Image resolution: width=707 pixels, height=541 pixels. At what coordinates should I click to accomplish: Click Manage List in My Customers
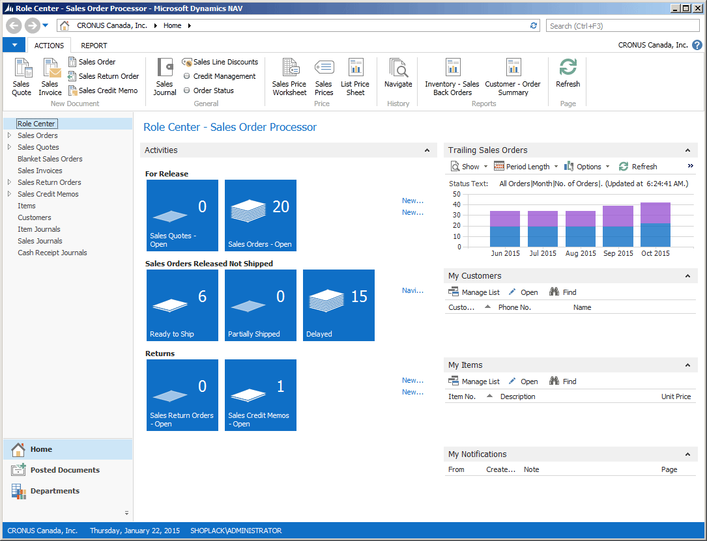coord(474,292)
